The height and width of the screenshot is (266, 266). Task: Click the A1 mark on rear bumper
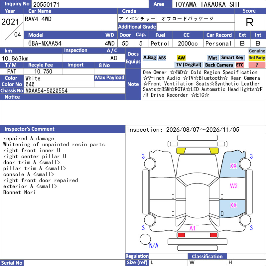193,228
